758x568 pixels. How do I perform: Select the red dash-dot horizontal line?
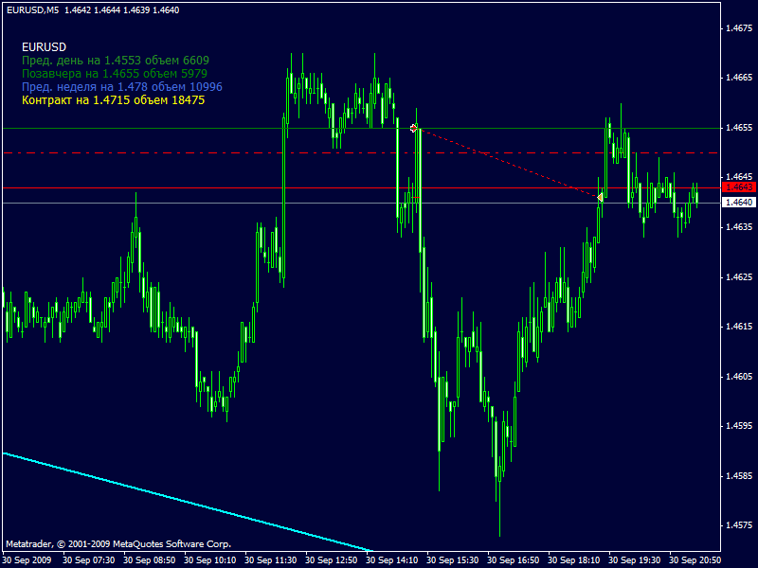pos(361,152)
